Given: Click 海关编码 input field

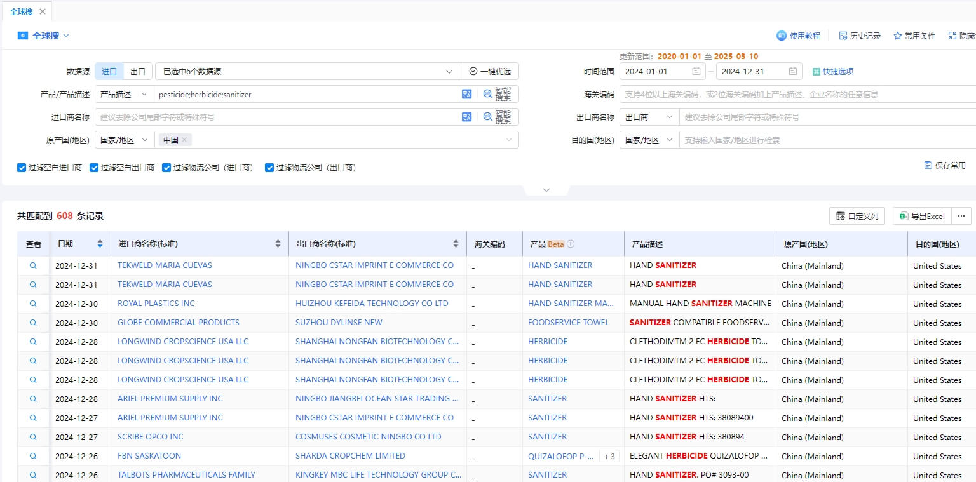Looking at the screenshot, I should point(797,94).
